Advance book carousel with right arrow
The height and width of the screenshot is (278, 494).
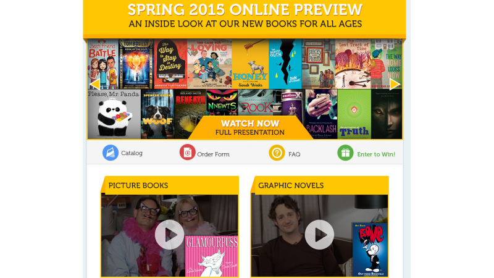[395, 84]
